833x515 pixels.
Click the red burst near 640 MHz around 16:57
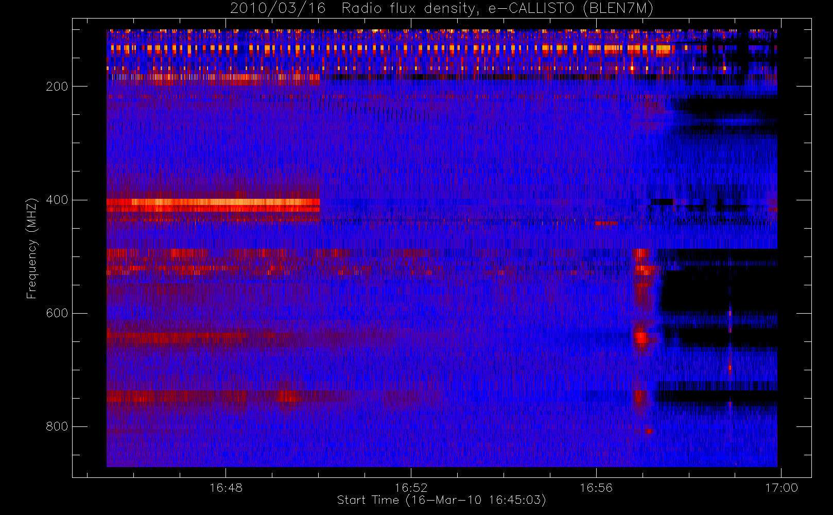[641, 338]
